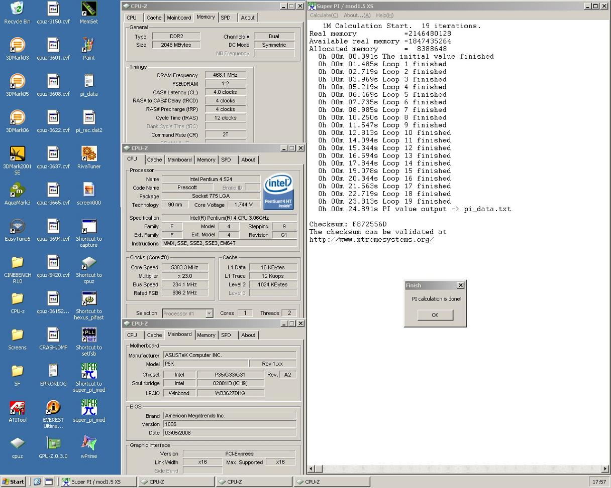Click Super PI horizontal scrollbar left arrow
Viewport: 611px width, 488px height.
(x=312, y=469)
